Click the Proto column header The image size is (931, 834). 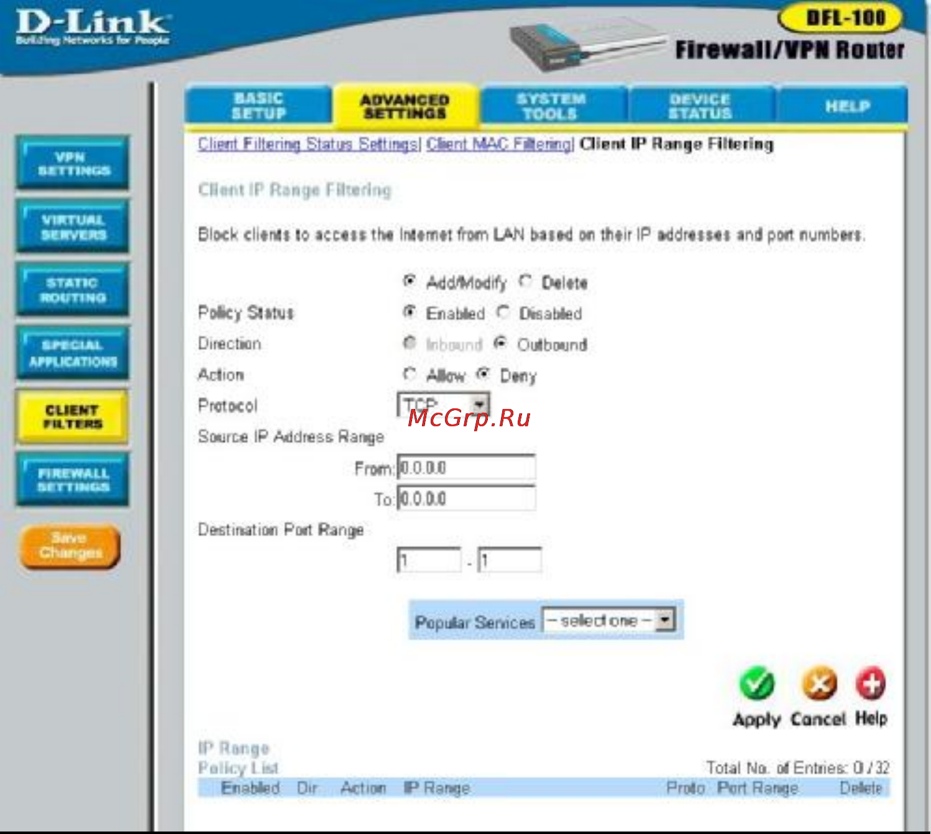[686, 788]
